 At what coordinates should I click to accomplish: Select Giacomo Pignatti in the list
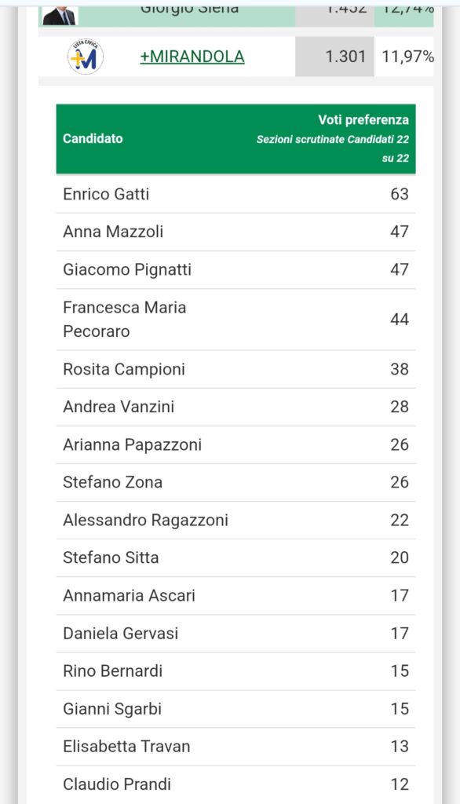tap(236, 270)
